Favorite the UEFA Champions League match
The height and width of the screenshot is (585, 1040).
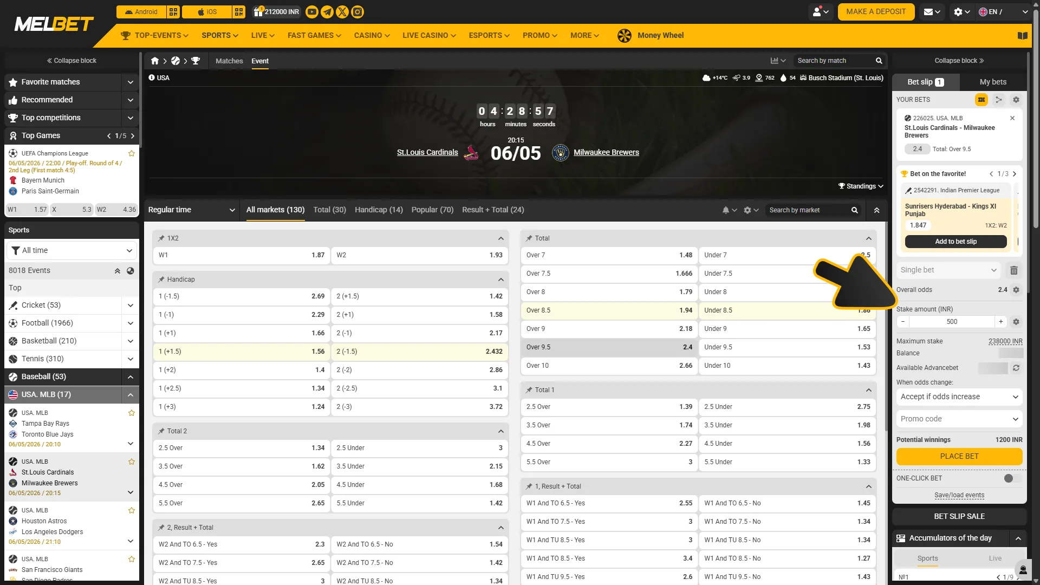click(x=131, y=154)
